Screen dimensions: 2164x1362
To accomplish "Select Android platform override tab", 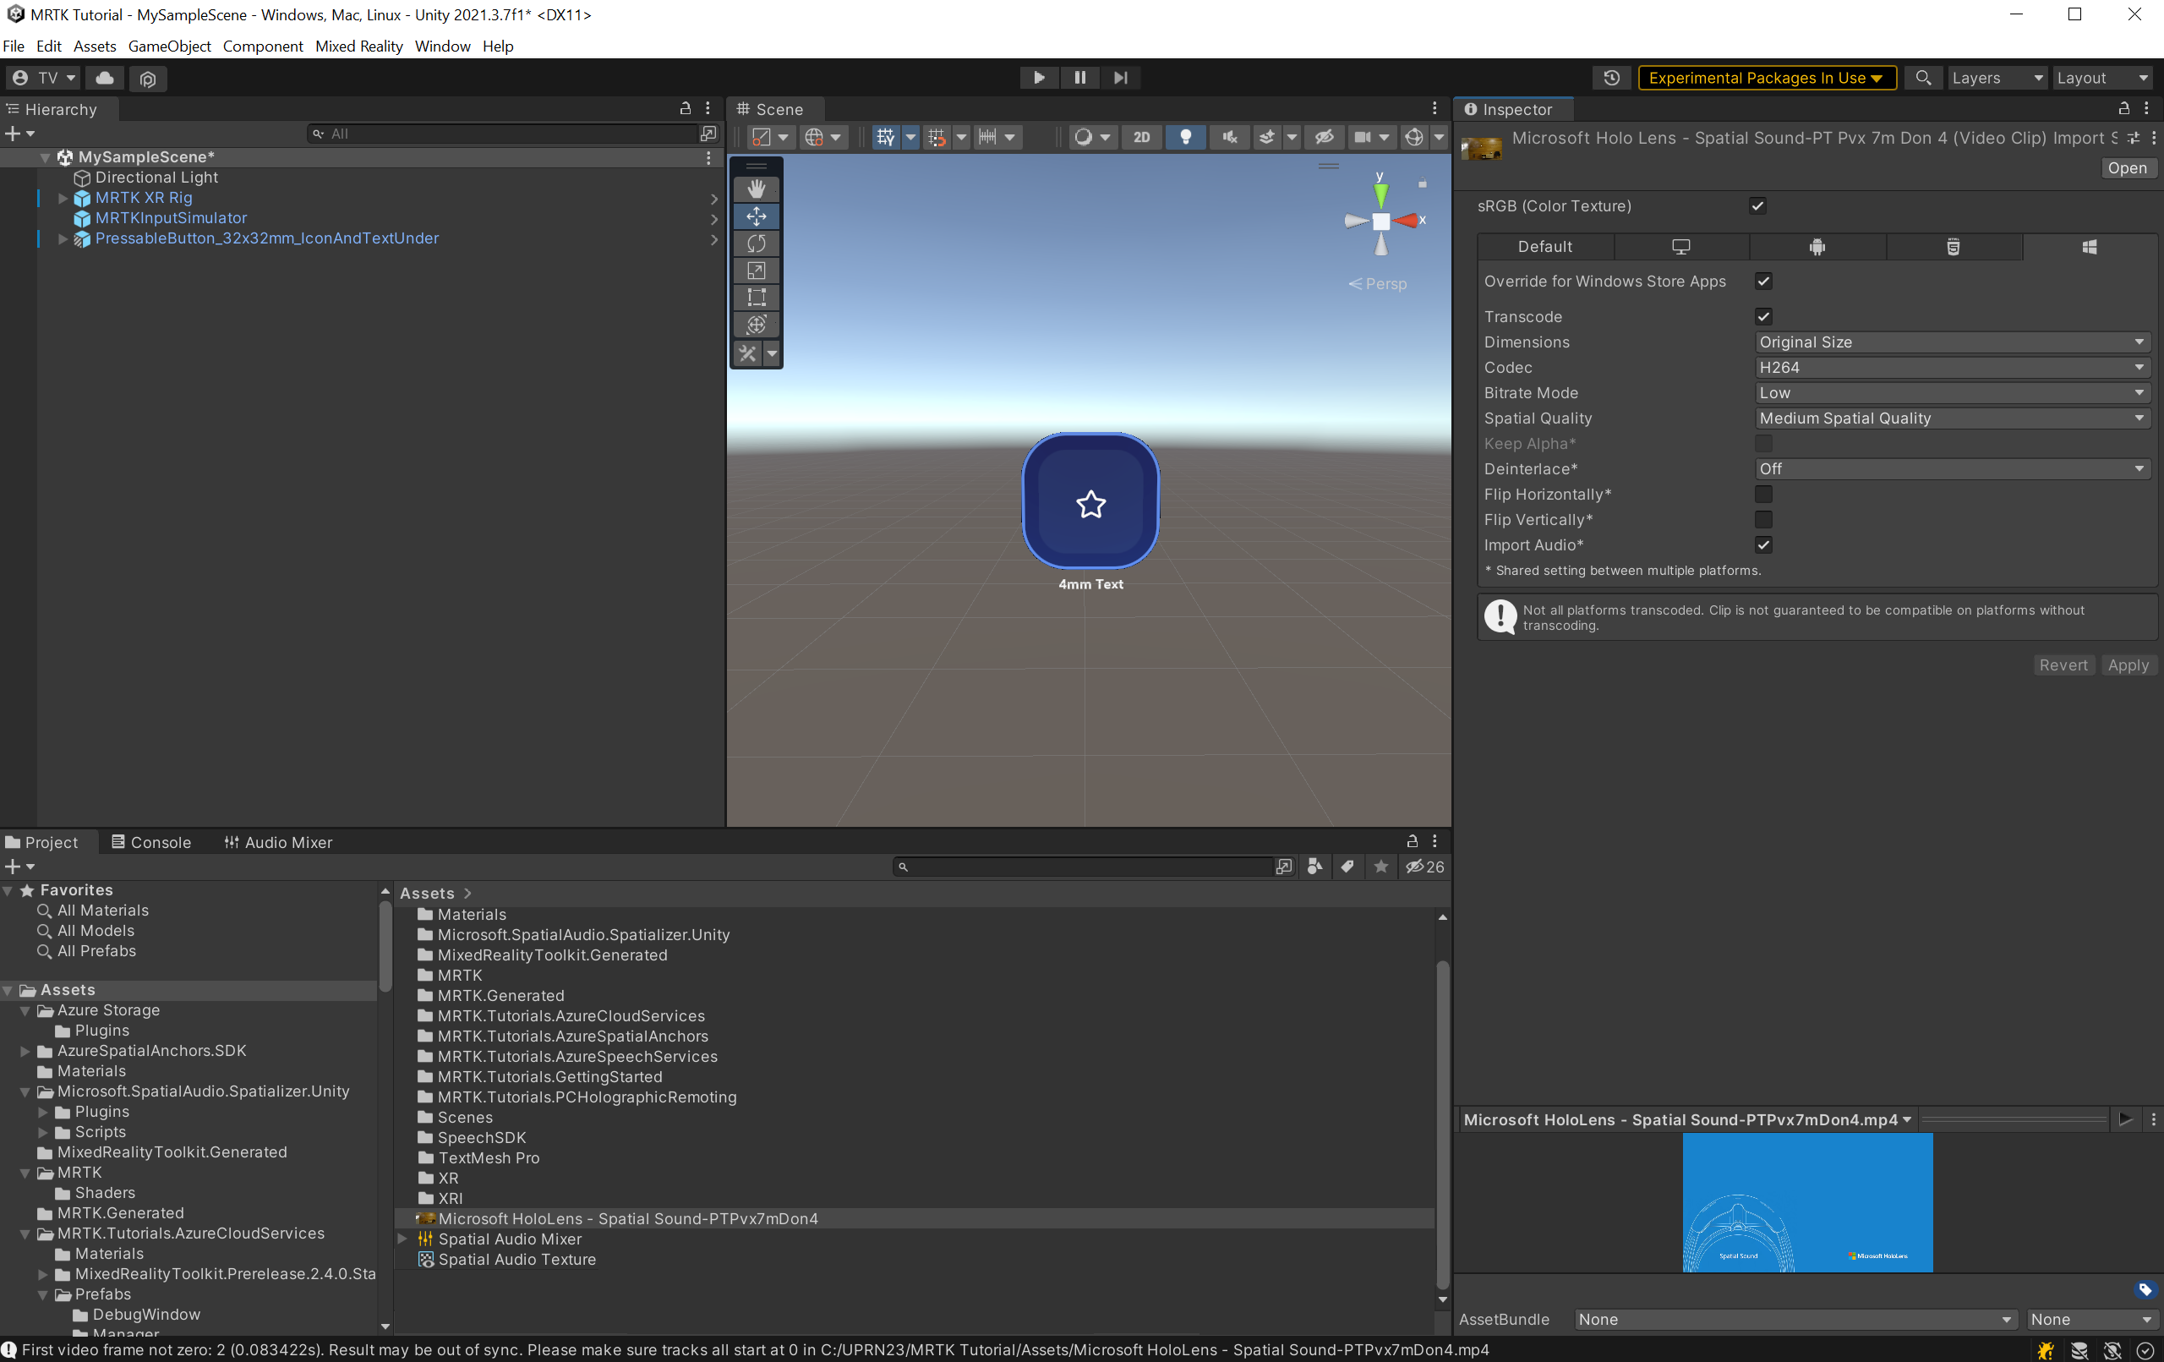I will 1817,246.
